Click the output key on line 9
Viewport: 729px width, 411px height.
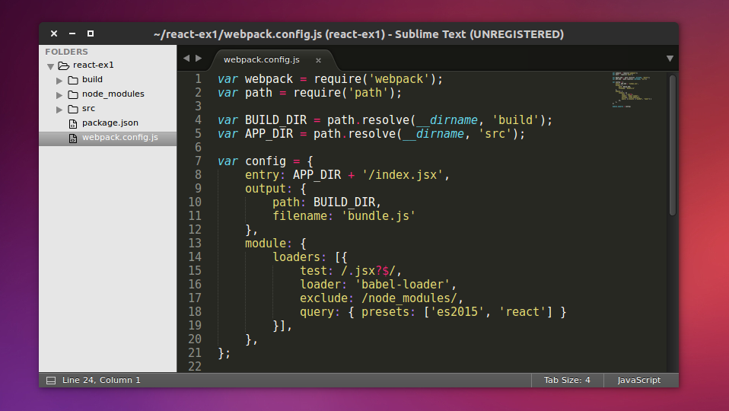point(266,188)
